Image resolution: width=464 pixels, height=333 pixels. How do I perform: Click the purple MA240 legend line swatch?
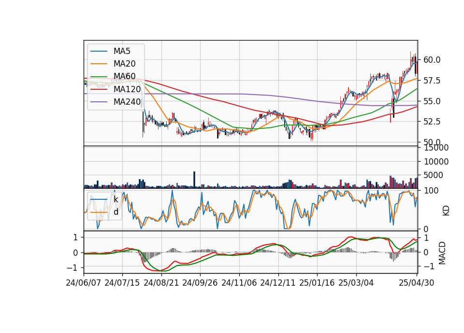coord(99,102)
